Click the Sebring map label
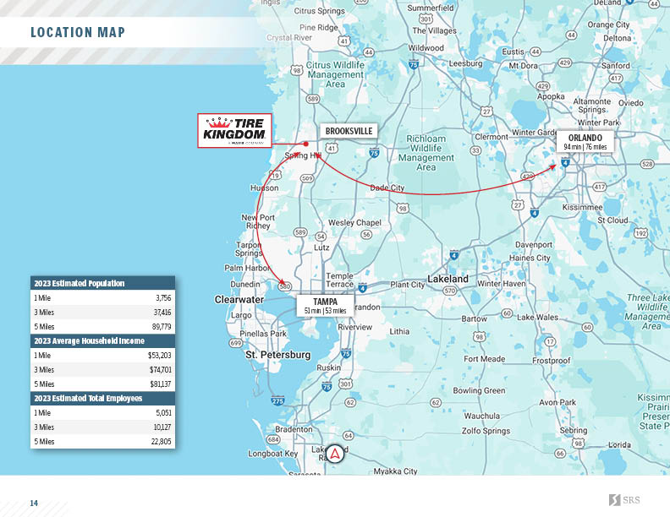The height and width of the screenshot is (517, 670). point(573,430)
